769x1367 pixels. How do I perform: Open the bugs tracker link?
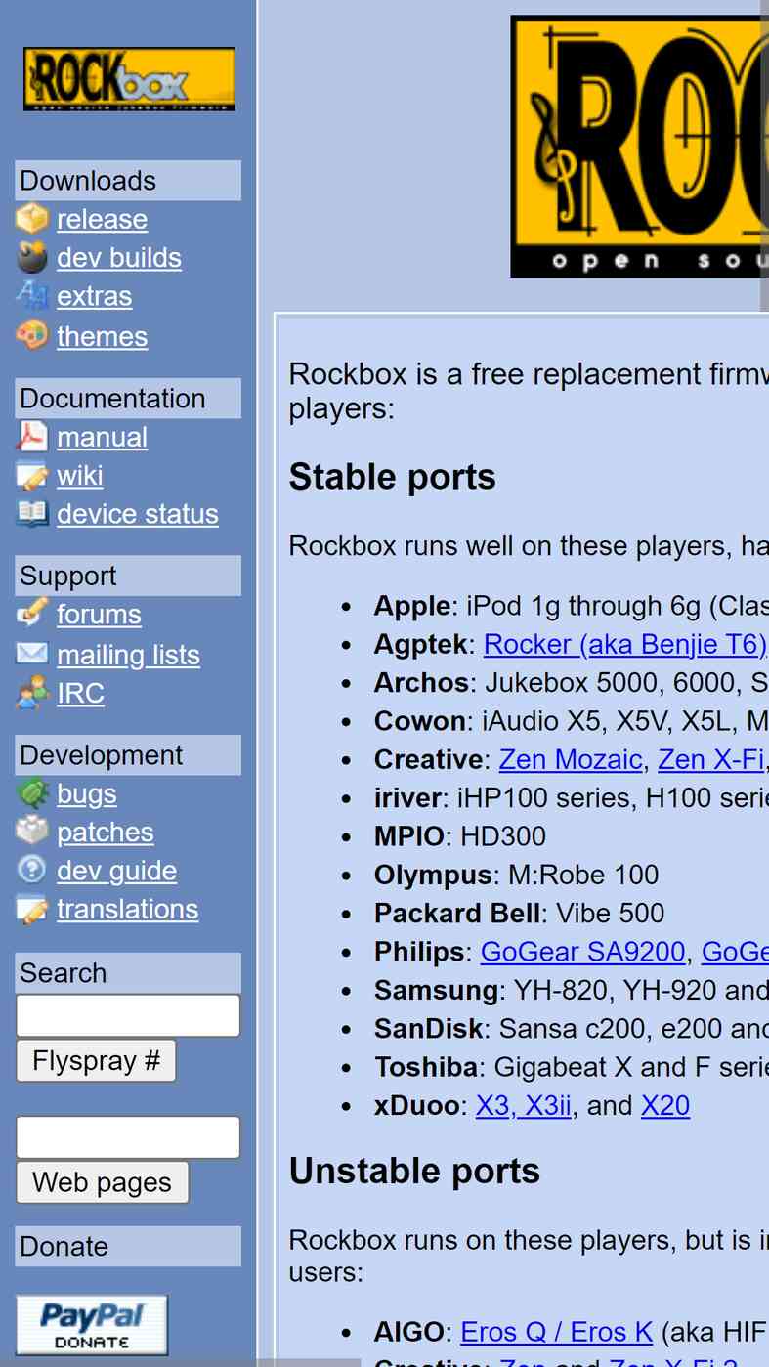[87, 793]
